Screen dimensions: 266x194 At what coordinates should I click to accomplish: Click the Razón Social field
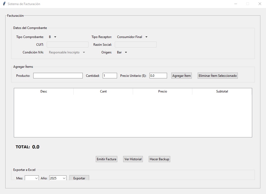[135, 45]
